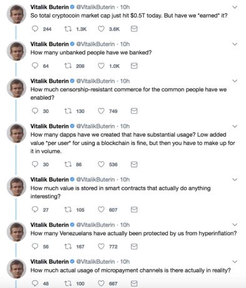246x288 pixels.
Task: Open profile avatar beside the smart contracts tweet
Action: coord(16,186)
